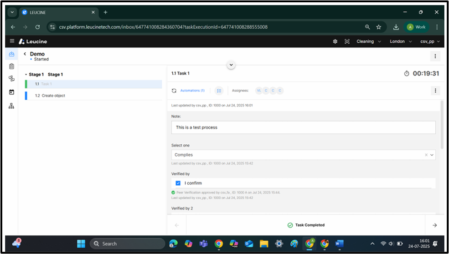Image resolution: width=449 pixels, height=254 pixels.
Task: Click the task list view icon beside Automations
Action: 219,91
